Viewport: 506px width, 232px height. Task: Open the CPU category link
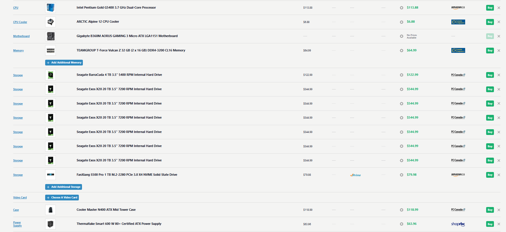(16, 8)
